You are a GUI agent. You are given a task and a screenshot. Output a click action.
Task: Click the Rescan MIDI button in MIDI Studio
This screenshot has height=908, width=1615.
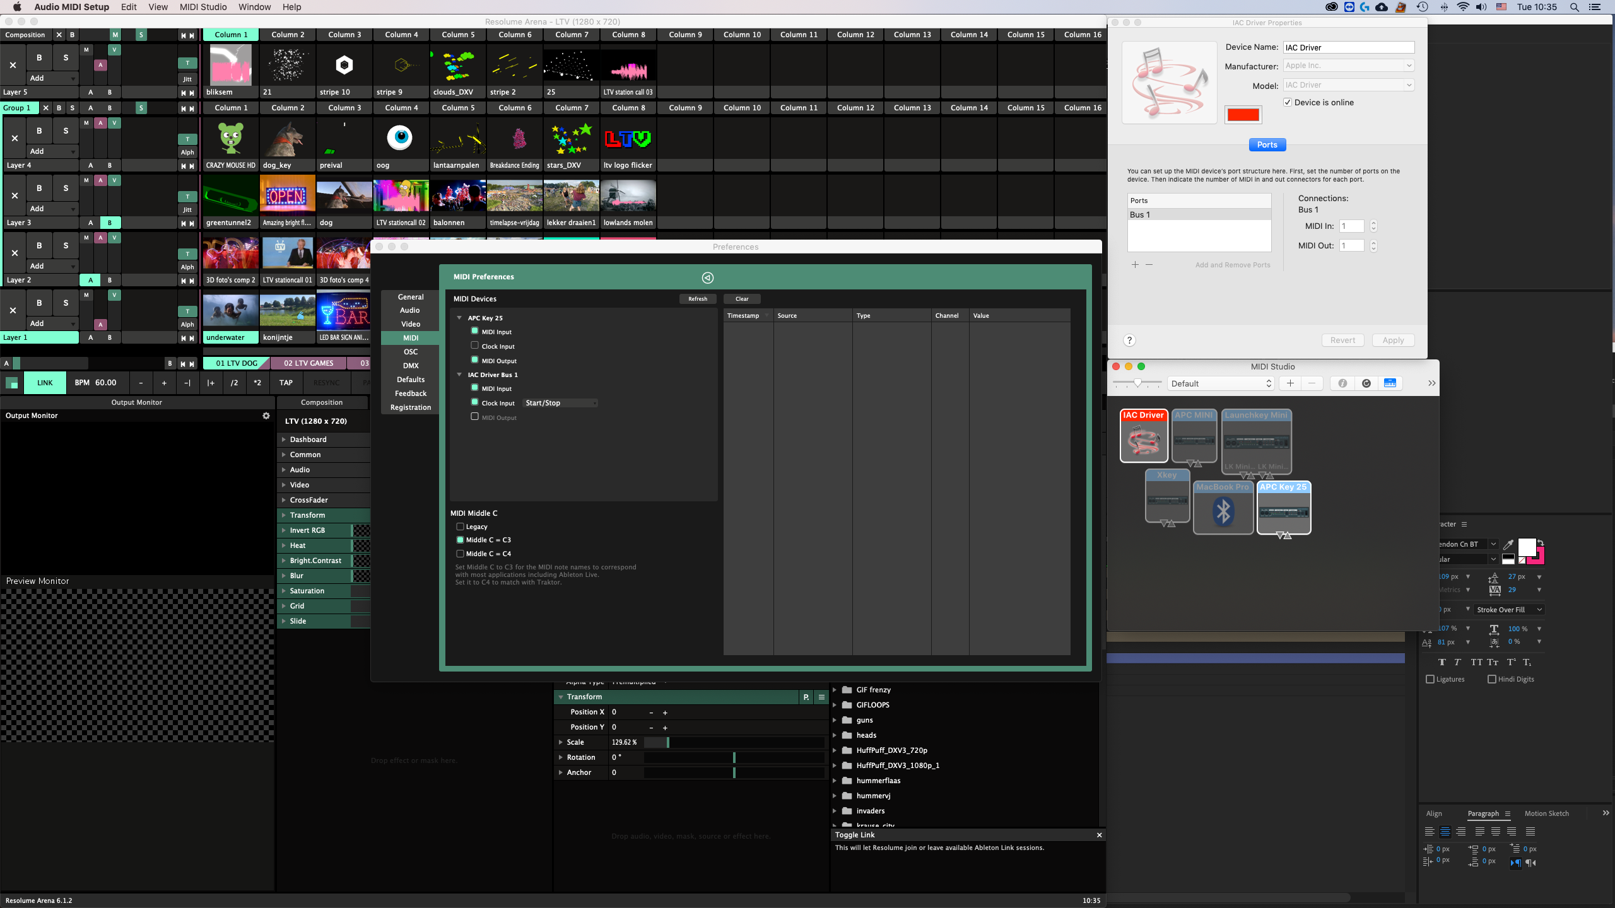click(x=1366, y=383)
